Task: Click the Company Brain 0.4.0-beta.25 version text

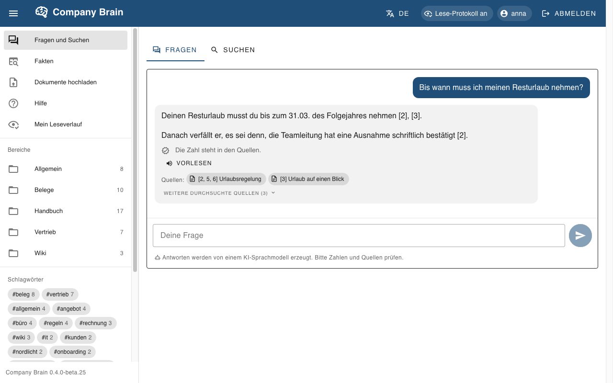Action: (46, 372)
